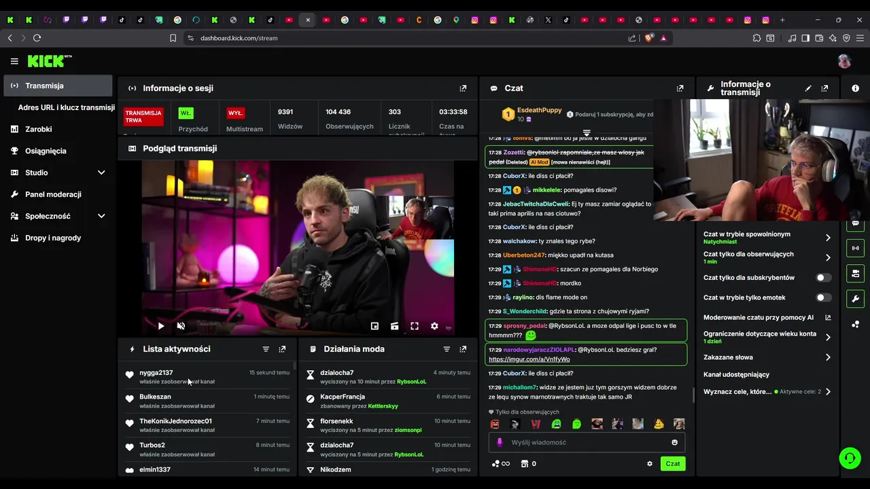Click Kanał udostępniający option
This screenshot has width=870, height=489.
pyautogui.click(x=736, y=374)
